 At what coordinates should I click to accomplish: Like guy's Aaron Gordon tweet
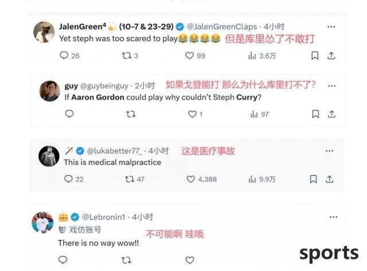pyautogui.click(x=192, y=114)
